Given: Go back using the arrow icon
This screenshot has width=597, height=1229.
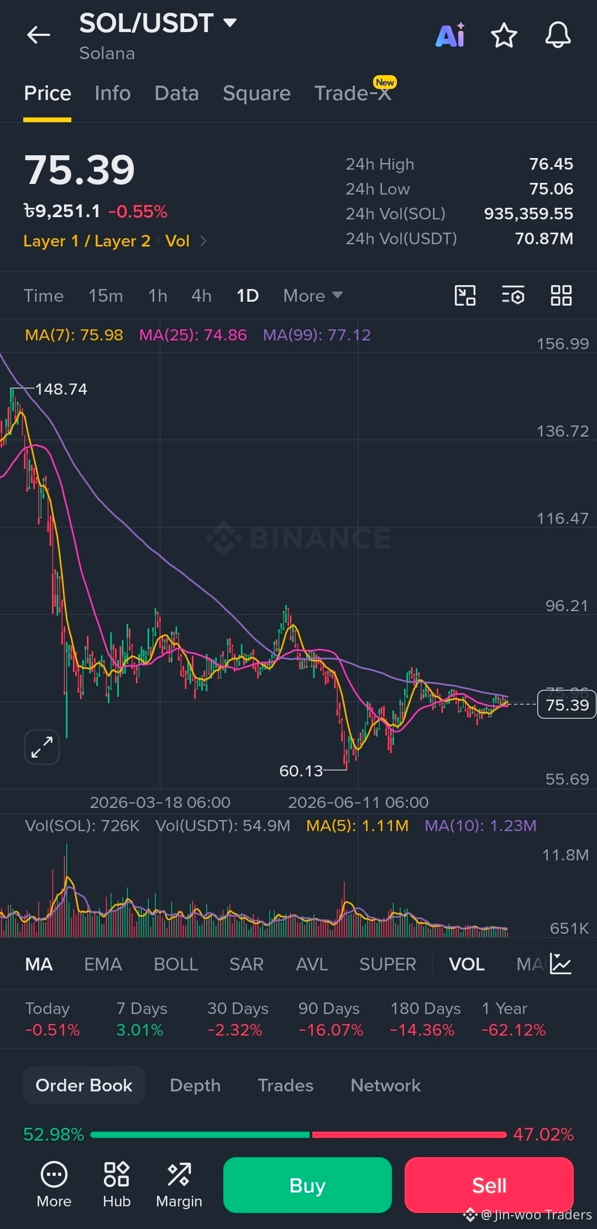Looking at the screenshot, I should point(39,35).
